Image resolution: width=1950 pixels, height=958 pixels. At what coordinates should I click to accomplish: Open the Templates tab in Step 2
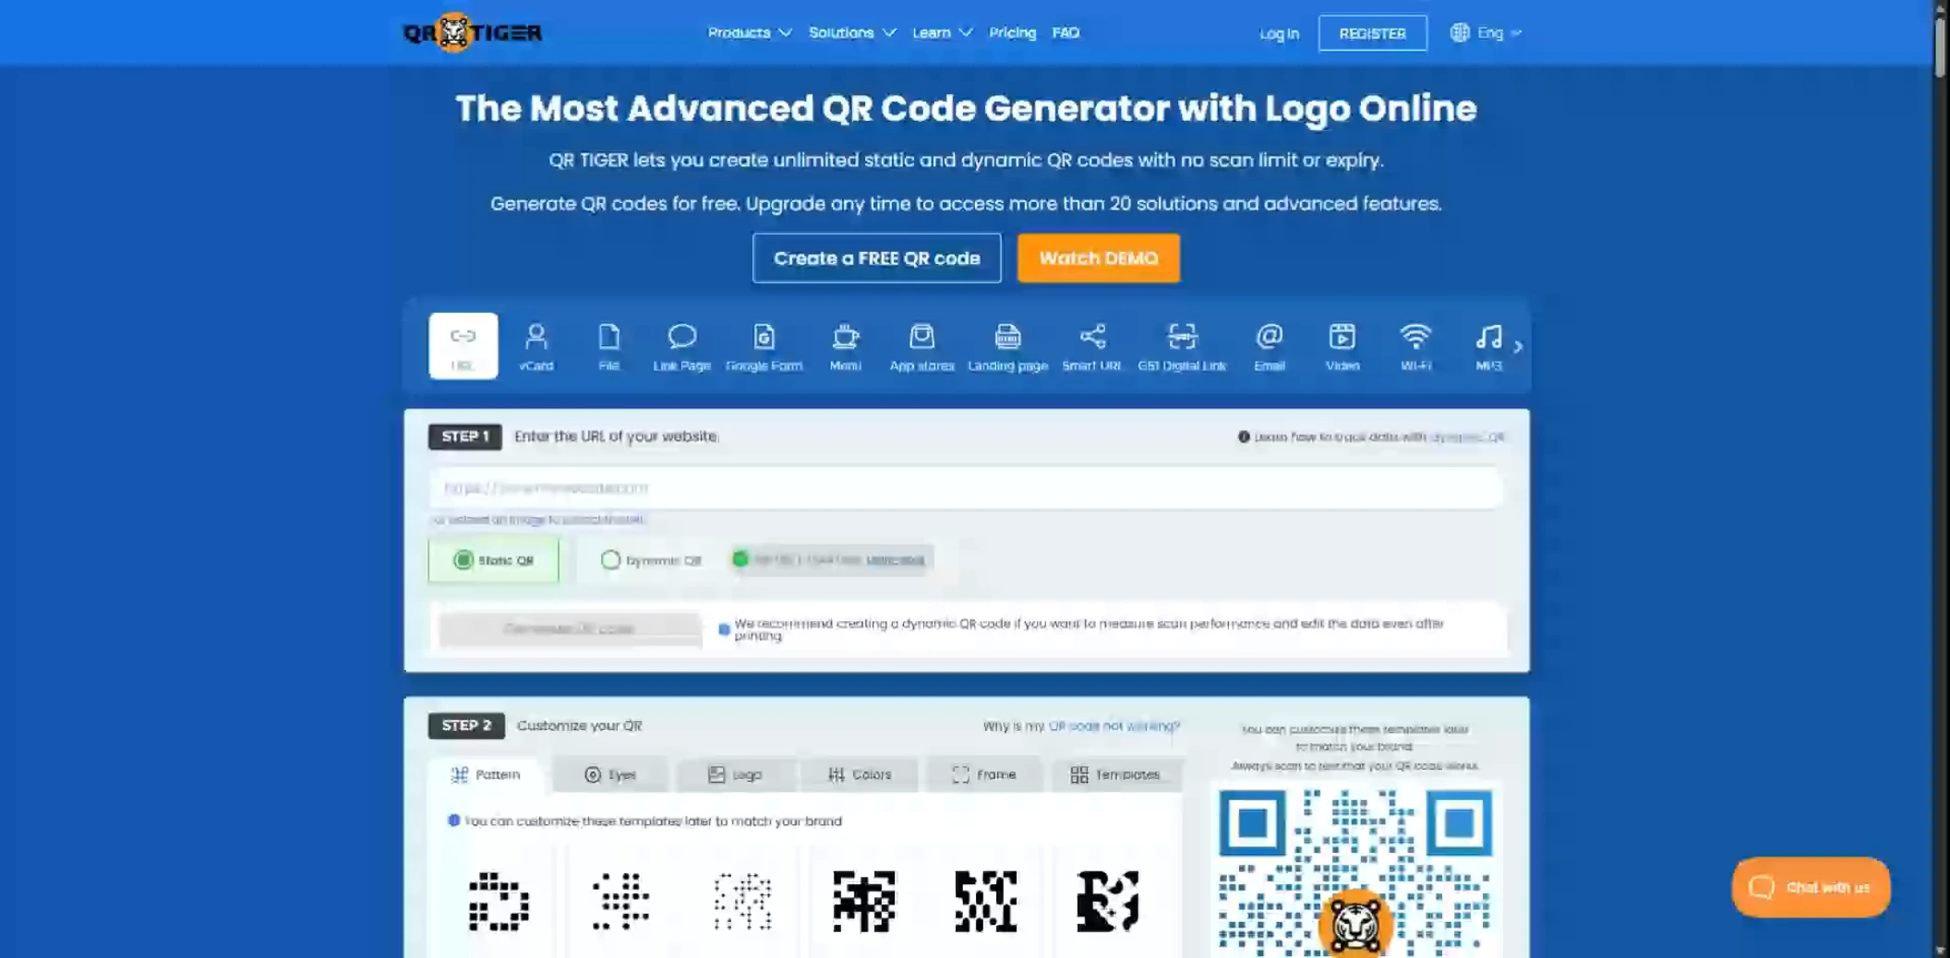tap(1117, 774)
